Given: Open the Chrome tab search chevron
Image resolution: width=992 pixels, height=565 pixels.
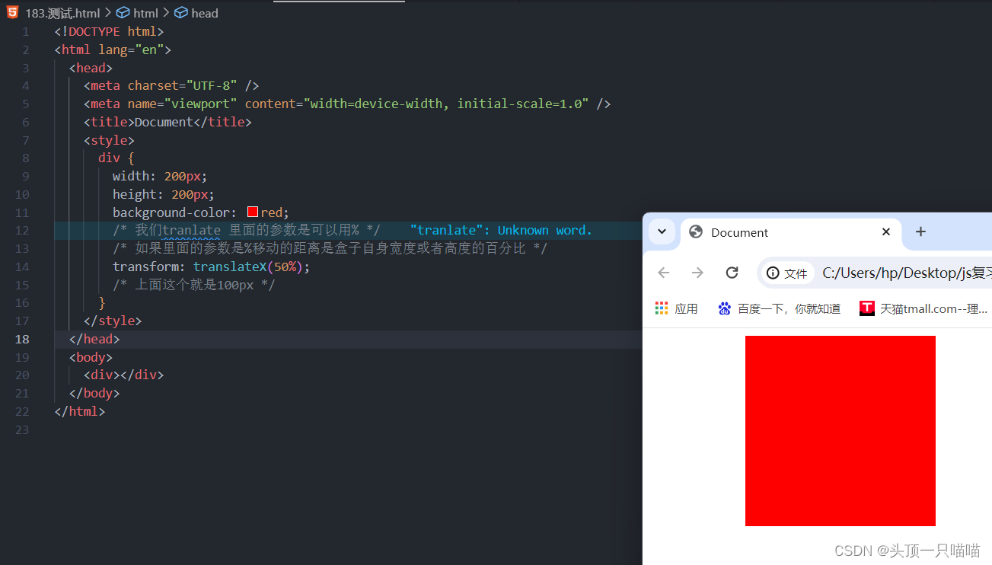Looking at the screenshot, I should [662, 231].
